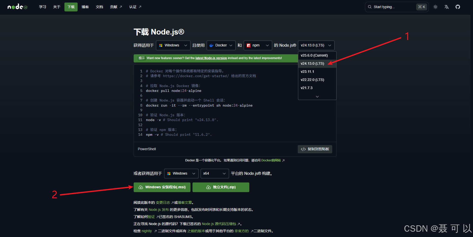Viewport: 473px width, 237px height.
Task: Open the 博客文章 link
Action: [x=185, y=202]
